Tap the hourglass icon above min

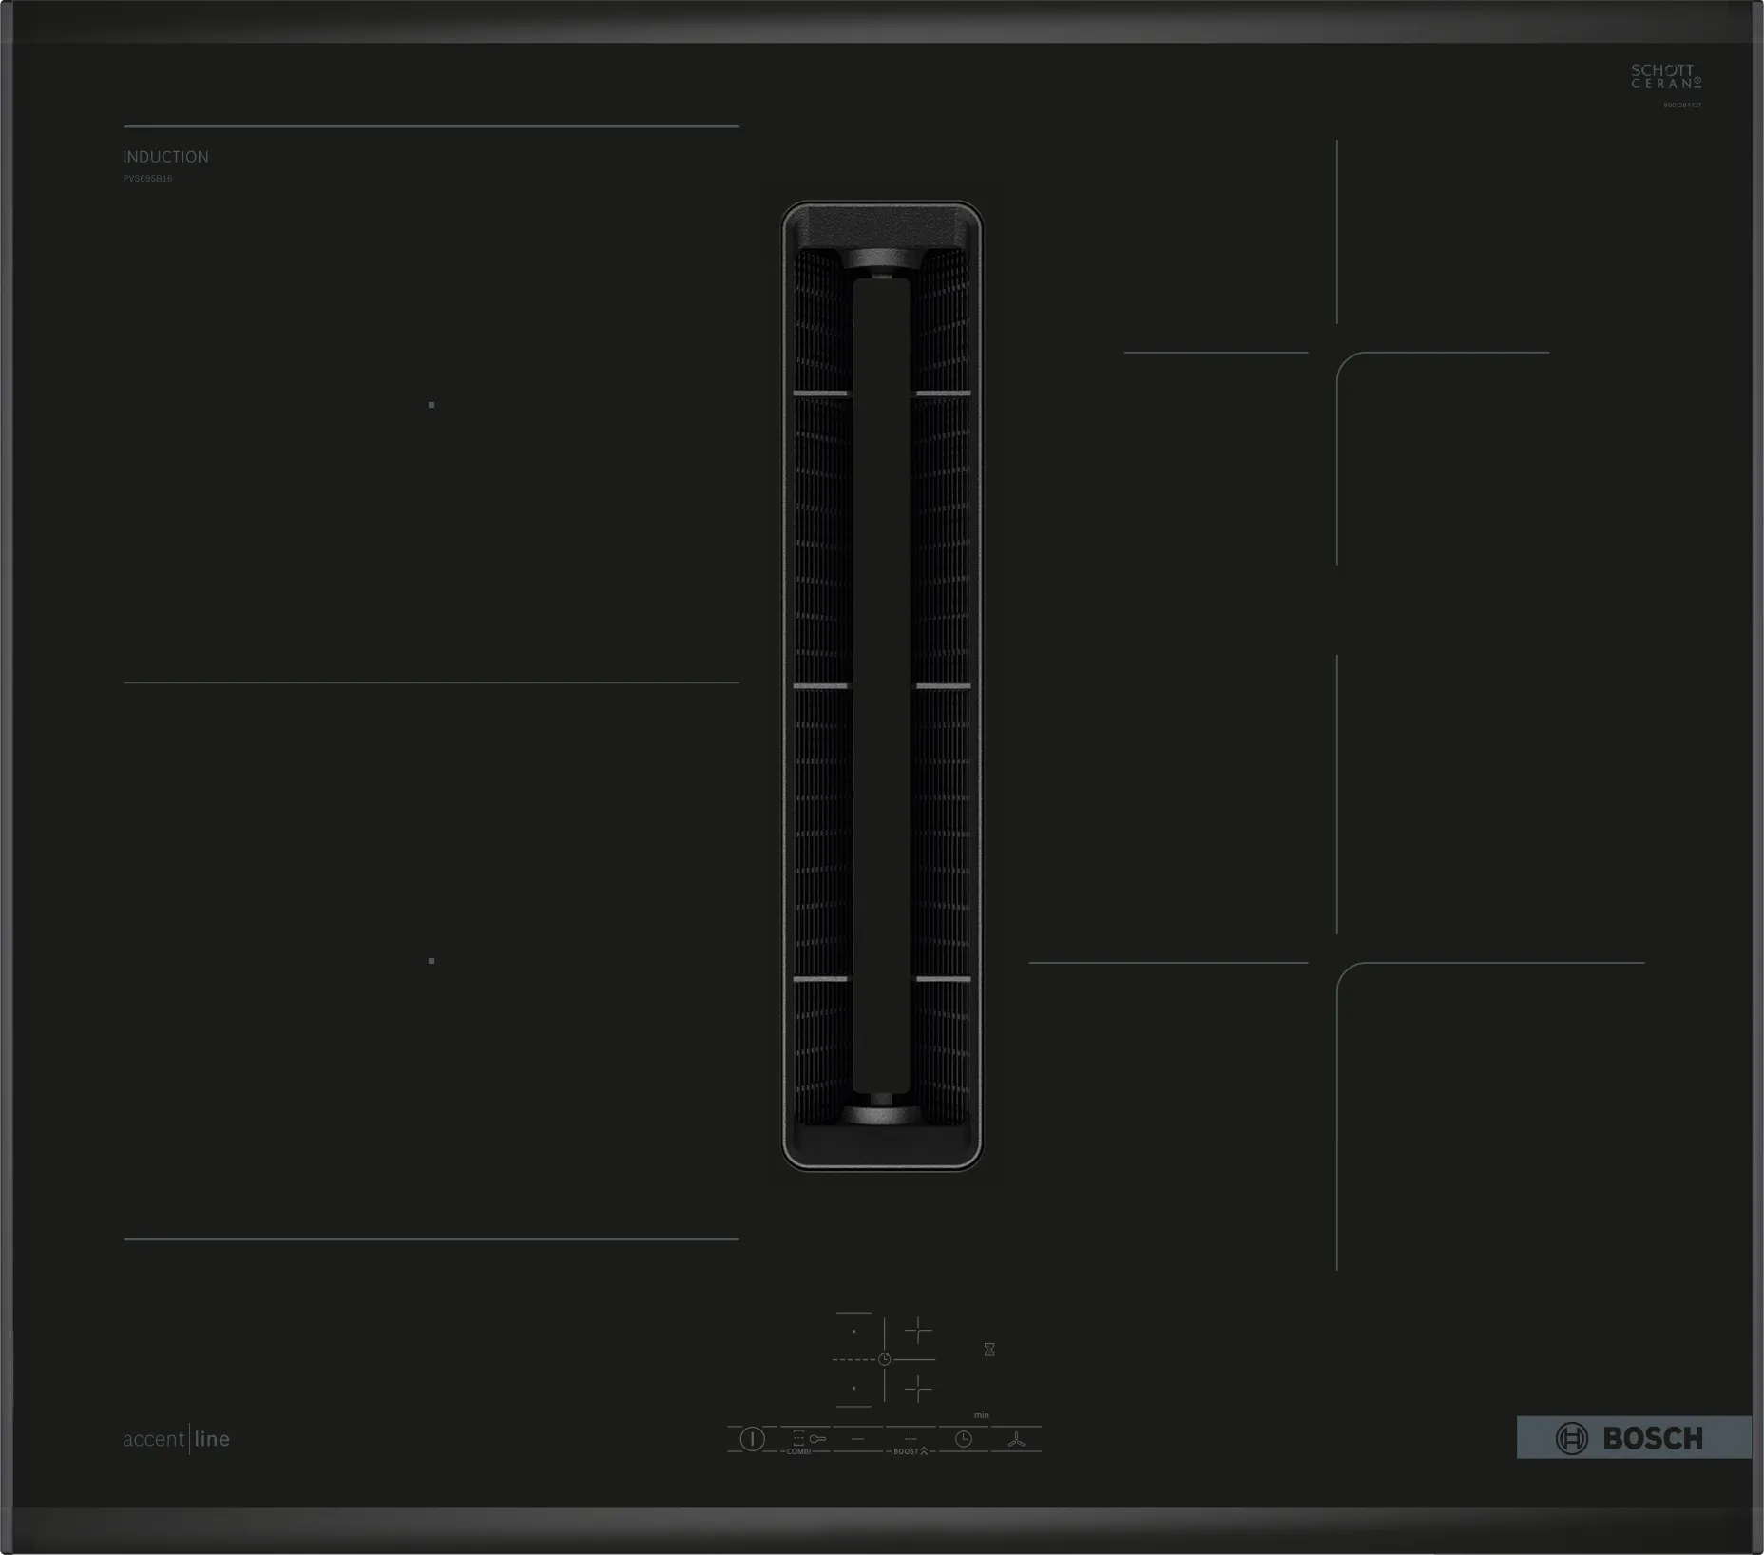click(989, 1350)
